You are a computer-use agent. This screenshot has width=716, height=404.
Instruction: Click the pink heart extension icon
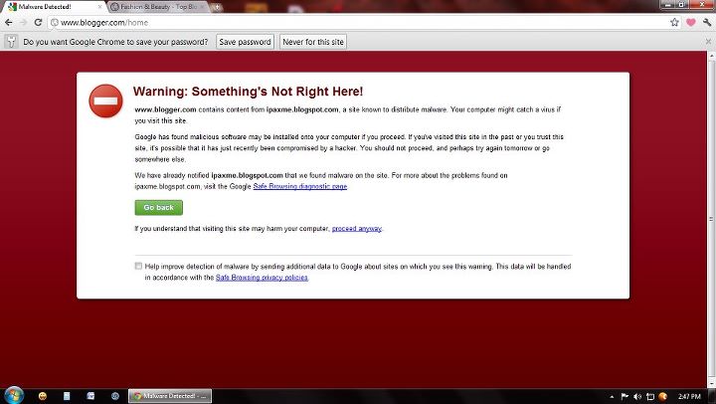691,23
